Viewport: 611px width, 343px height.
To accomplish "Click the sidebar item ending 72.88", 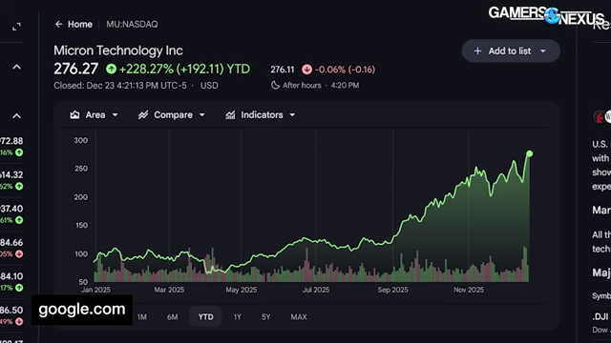I will 11,146.
